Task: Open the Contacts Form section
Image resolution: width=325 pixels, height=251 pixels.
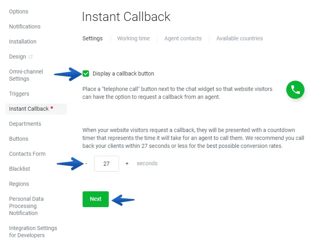Action: click(x=27, y=154)
